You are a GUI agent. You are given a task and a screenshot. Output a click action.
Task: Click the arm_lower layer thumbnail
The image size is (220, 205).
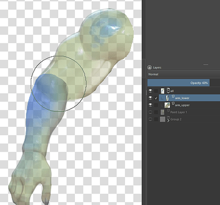(x=167, y=98)
